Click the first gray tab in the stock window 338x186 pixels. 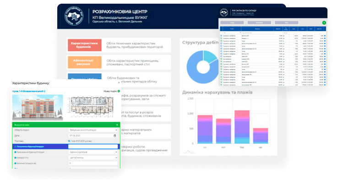(x=232, y=22)
